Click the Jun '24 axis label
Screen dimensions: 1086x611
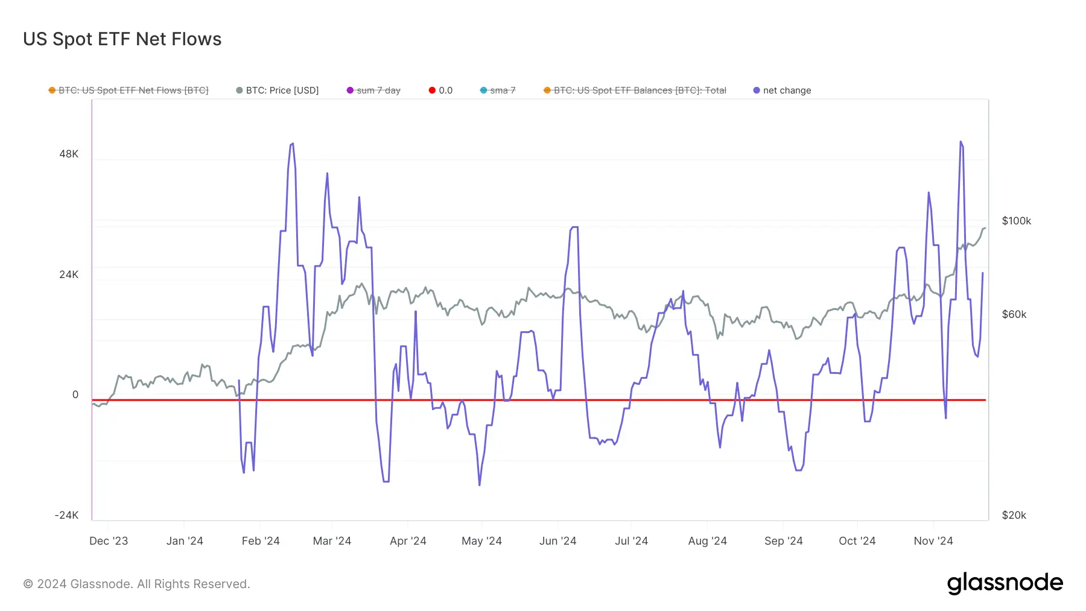[557, 541]
